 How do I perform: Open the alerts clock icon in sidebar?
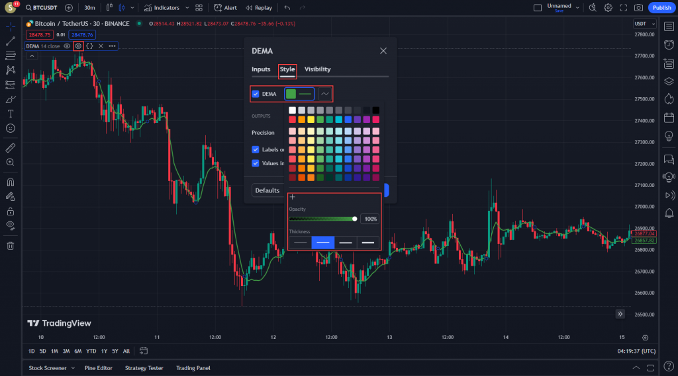[669, 45]
